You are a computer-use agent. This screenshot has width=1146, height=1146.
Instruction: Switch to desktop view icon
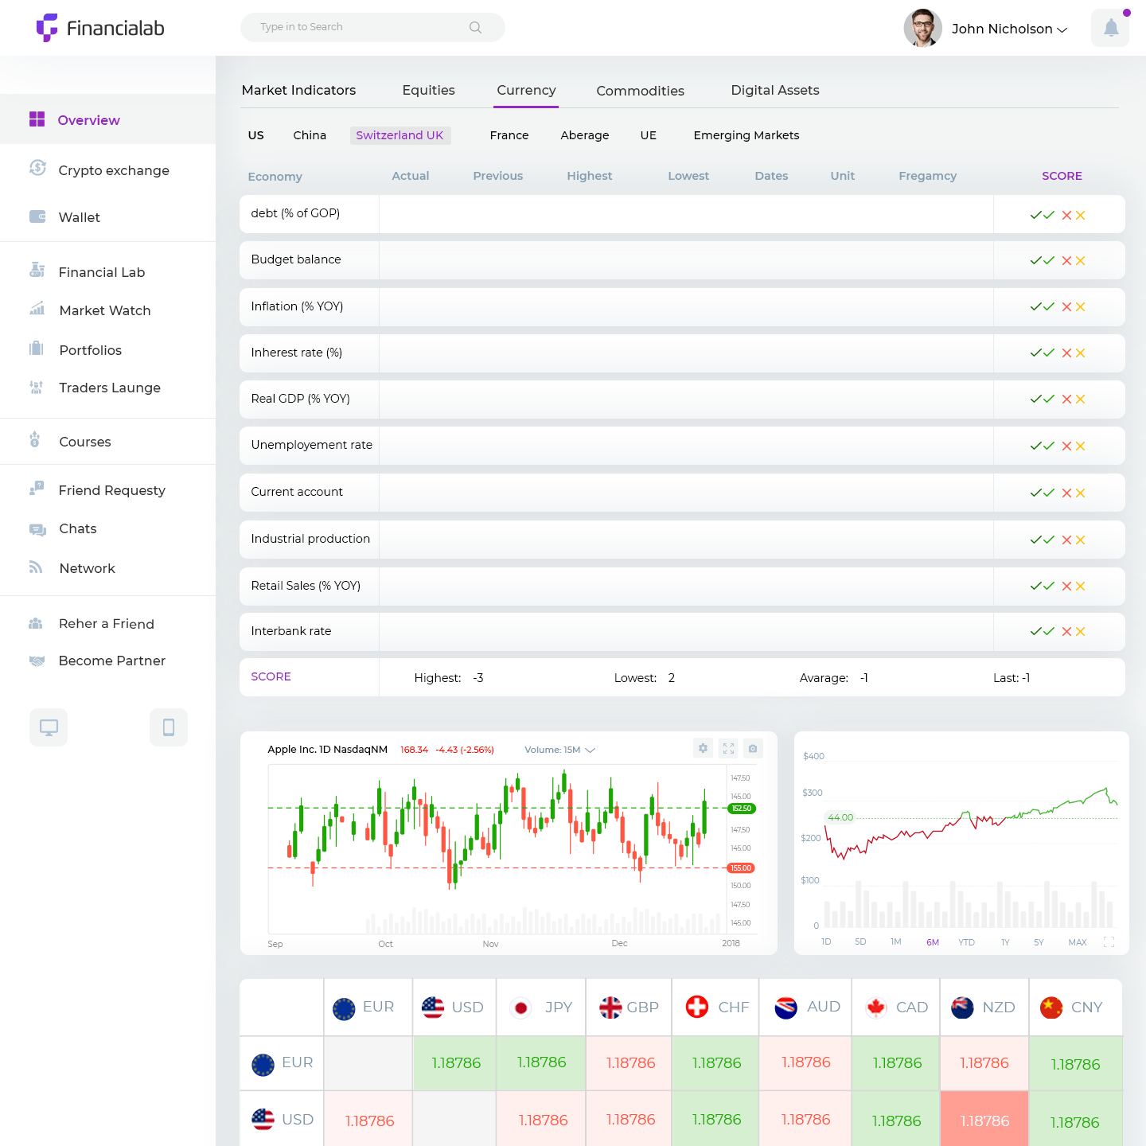click(49, 727)
